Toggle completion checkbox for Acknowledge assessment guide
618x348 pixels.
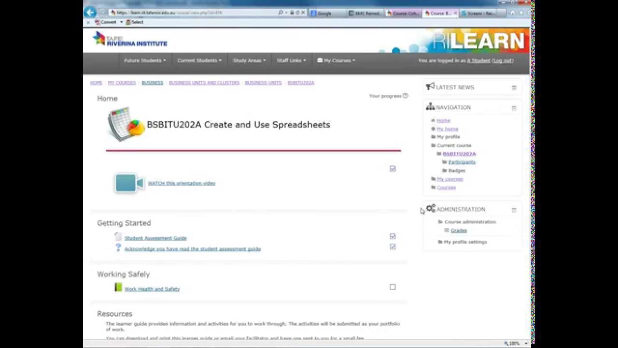coord(393,246)
